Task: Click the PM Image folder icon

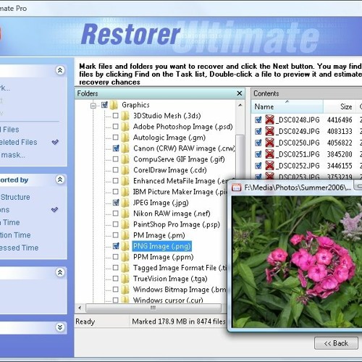Action: point(125,235)
